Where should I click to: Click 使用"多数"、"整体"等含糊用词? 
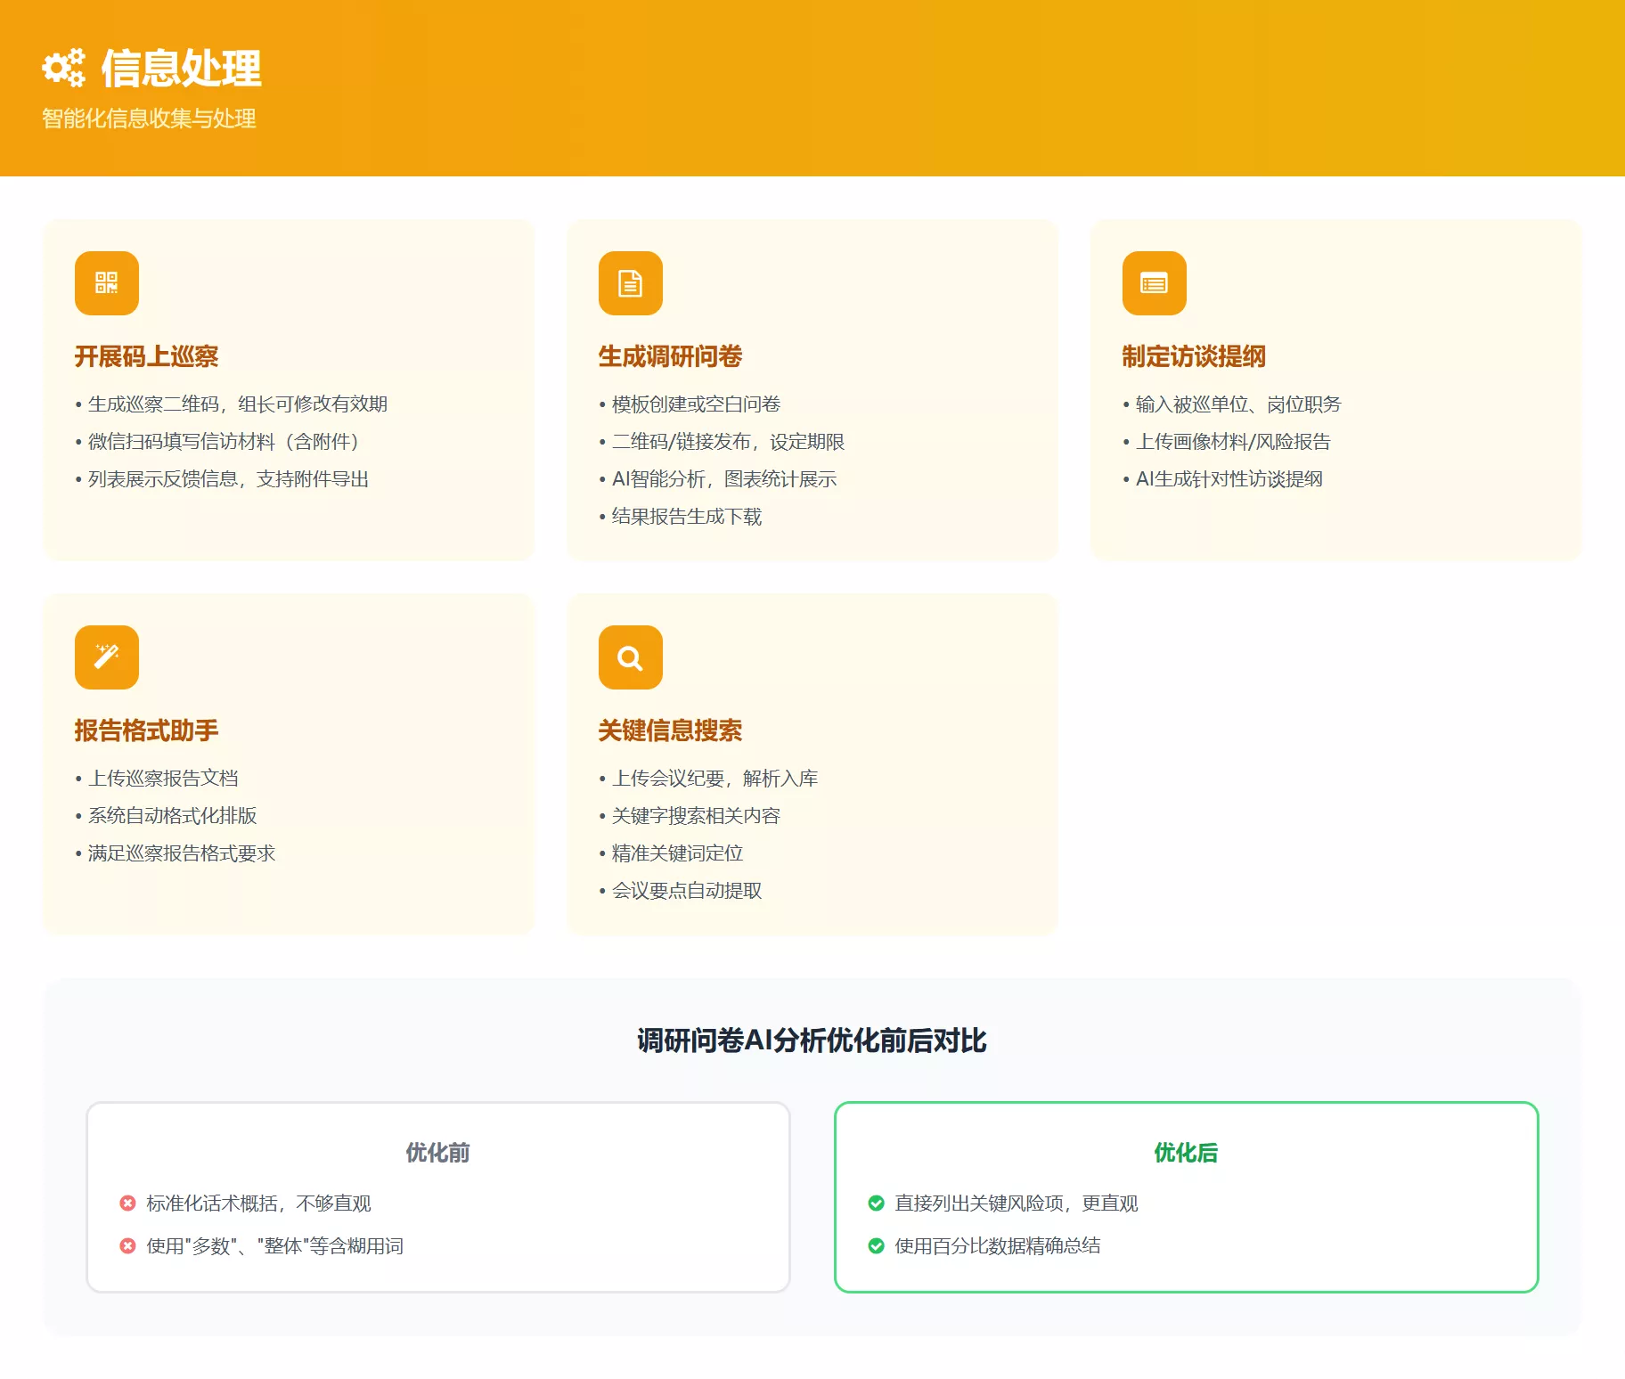(x=274, y=1246)
